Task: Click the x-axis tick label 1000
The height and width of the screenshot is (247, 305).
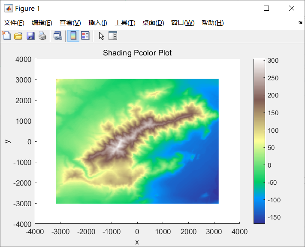Action: coord(163,232)
